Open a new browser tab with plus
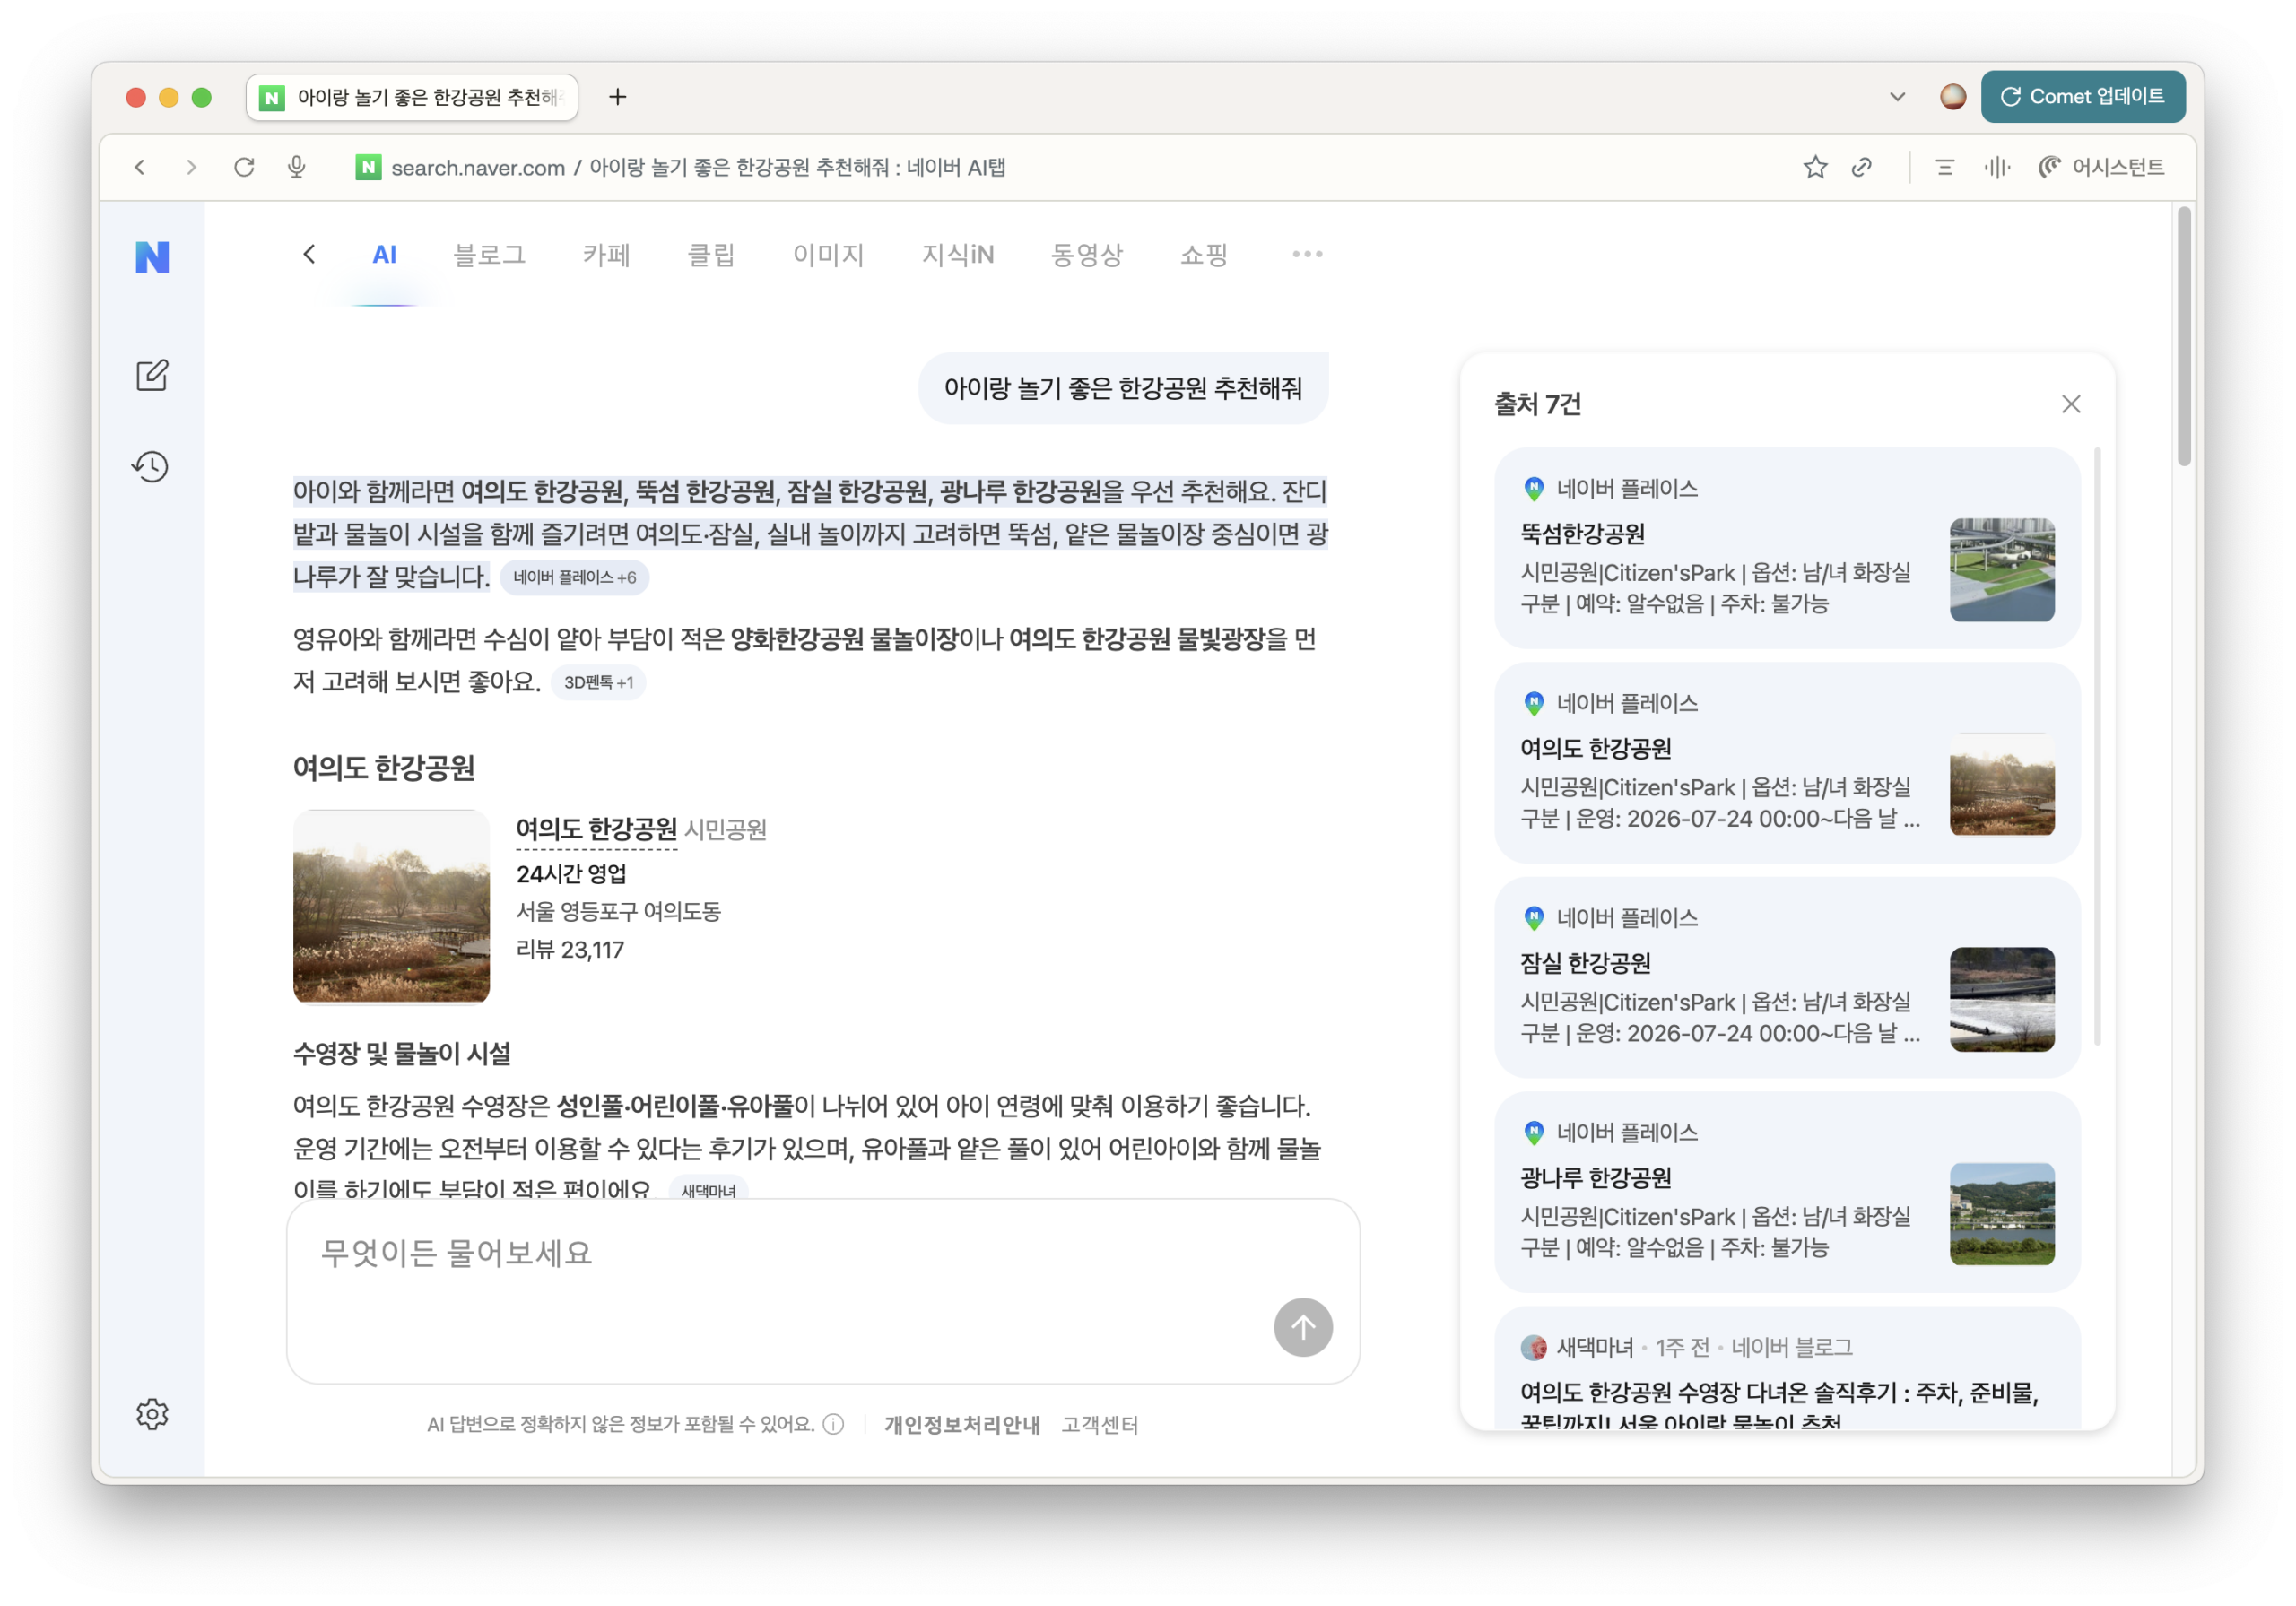The width and height of the screenshot is (2296, 1606). point(618,97)
